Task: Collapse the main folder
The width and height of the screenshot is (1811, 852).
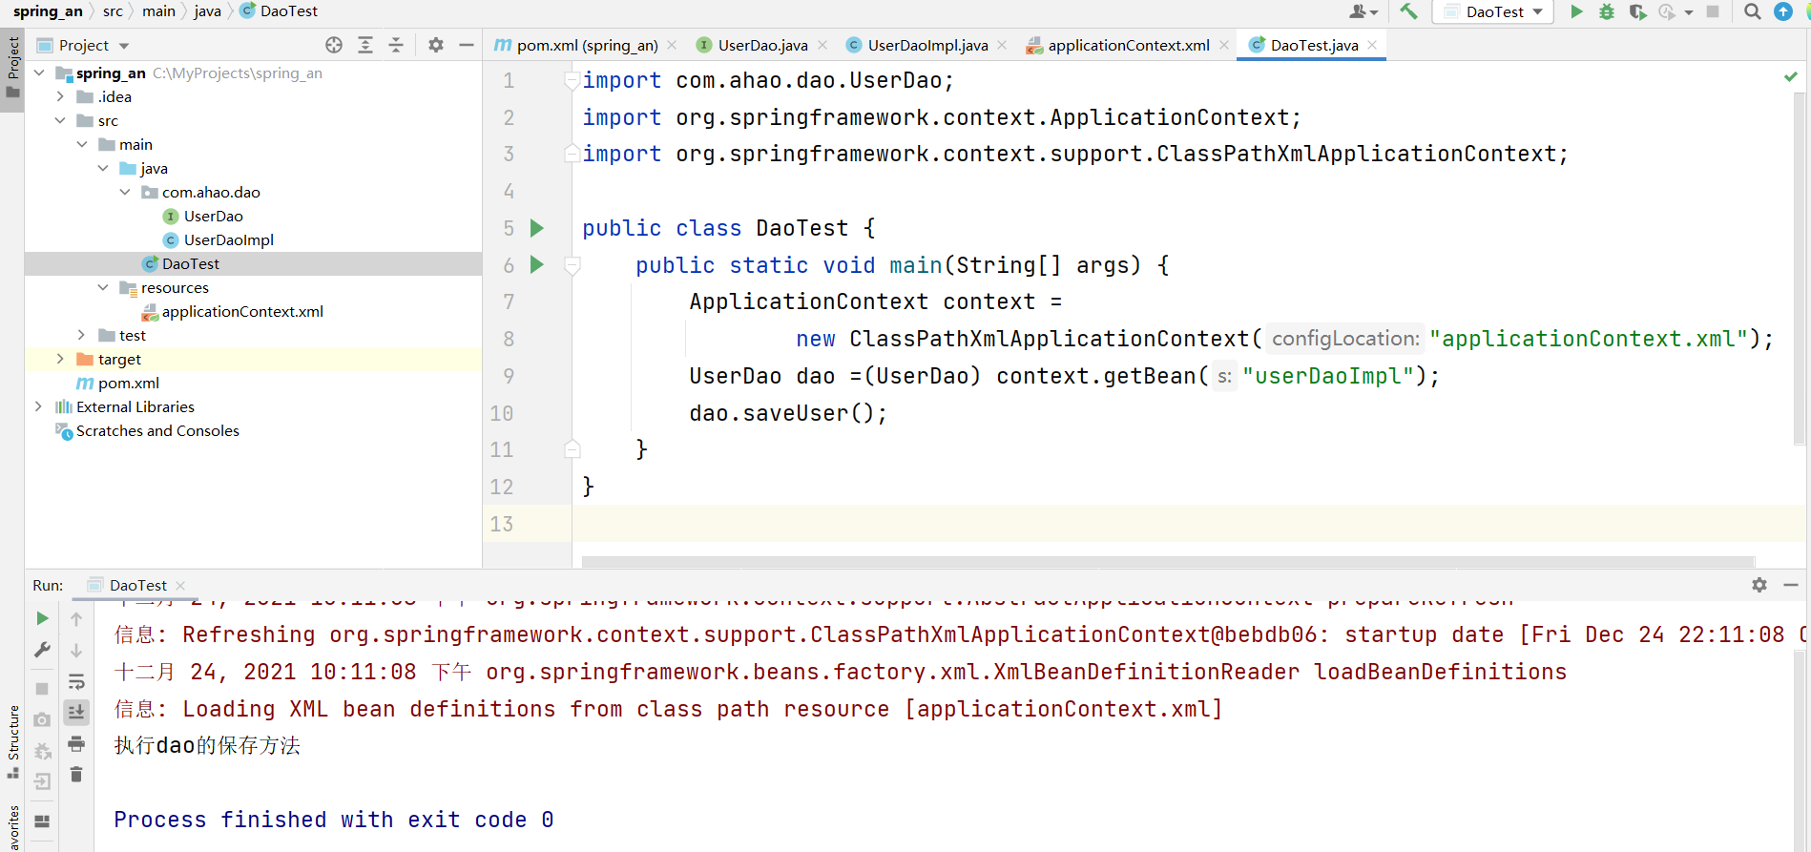Action: point(82,144)
